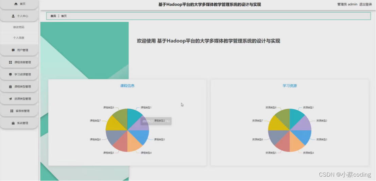Click the grid icon beside 留言板管理
The width and height of the screenshot is (376, 181).
12,111
